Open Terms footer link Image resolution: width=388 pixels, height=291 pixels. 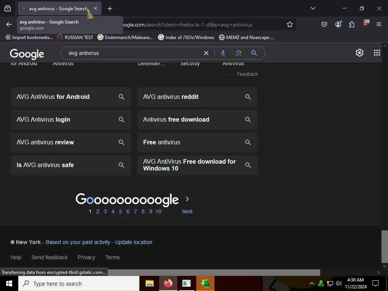[113, 257]
